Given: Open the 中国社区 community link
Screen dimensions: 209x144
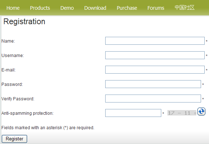Looking at the screenshot, I should (x=184, y=8).
